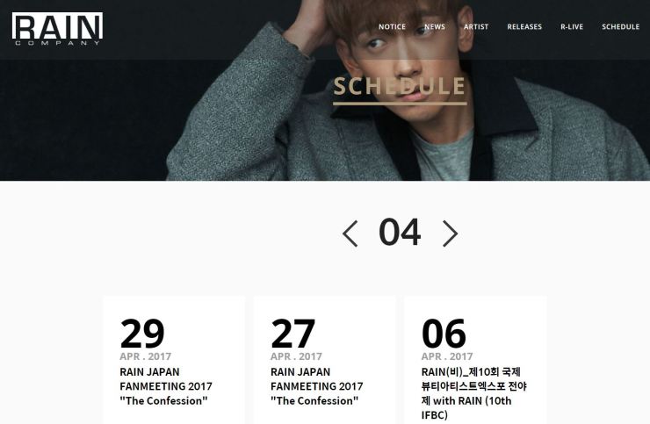Click the large date number 27
650x424 pixels.
coord(293,334)
